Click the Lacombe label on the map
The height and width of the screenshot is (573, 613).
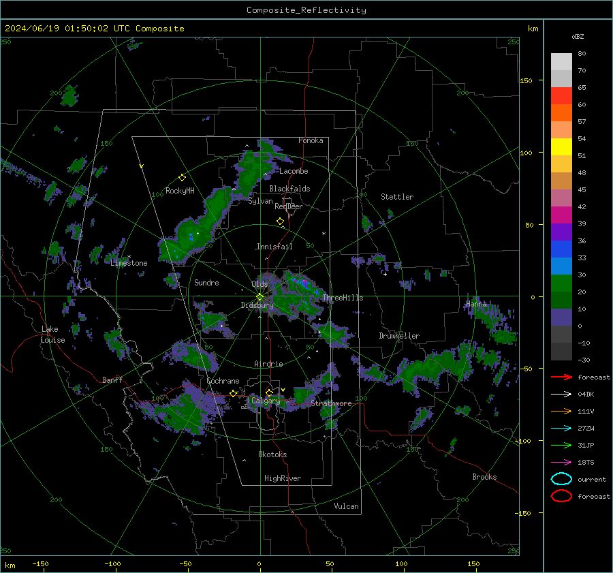294,171
